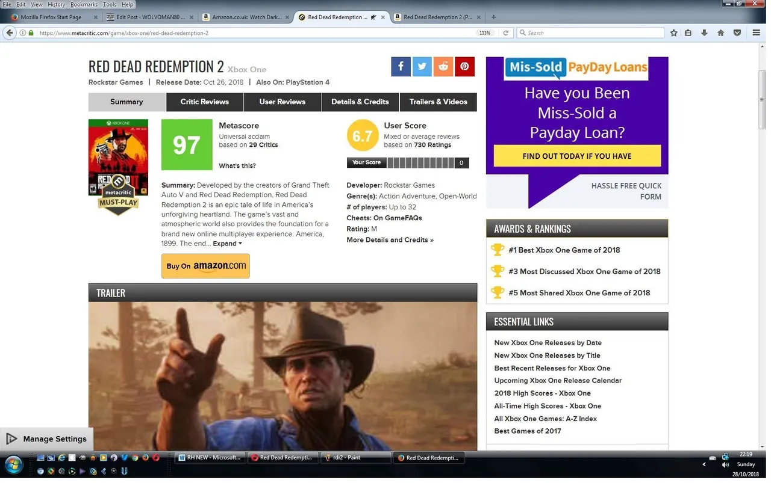Open the PlayStation 4 version link
The image size is (771, 483).
click(307, 82)
